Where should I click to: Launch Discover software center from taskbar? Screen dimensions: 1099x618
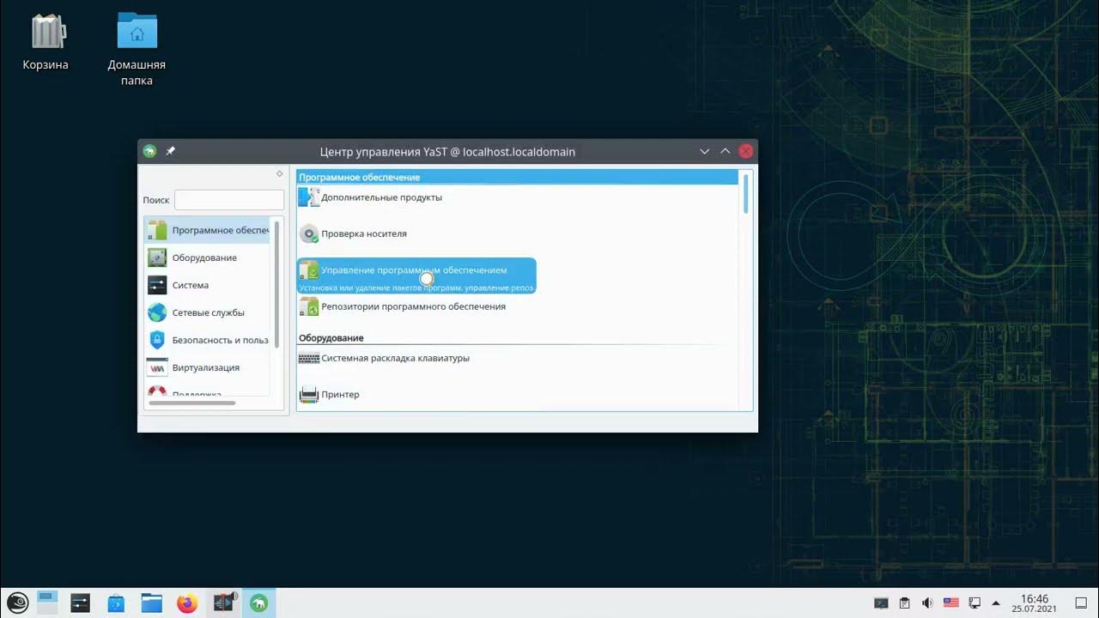(x=116, y=603)
